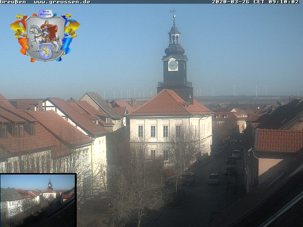This screenshot has width=303, height=227.
Task: Click the Greußen title text in the header
Action: (x=13, y=2)
